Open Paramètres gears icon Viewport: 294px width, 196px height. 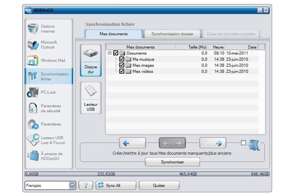point(33,124)
